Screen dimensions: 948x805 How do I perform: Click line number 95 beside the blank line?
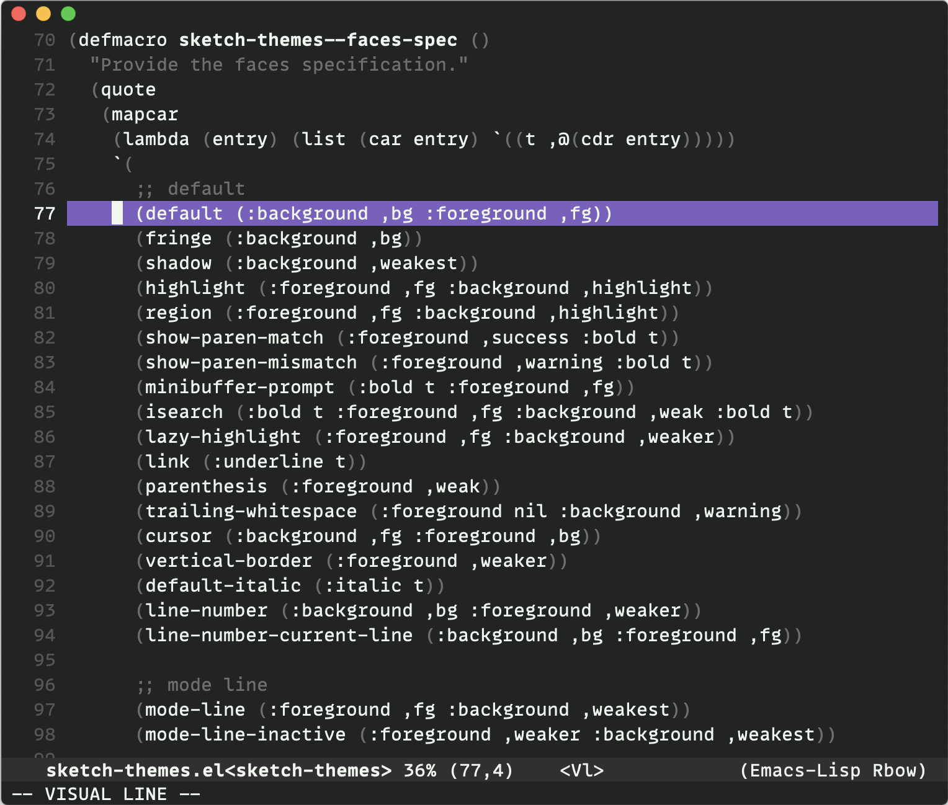tap(45, 660)
